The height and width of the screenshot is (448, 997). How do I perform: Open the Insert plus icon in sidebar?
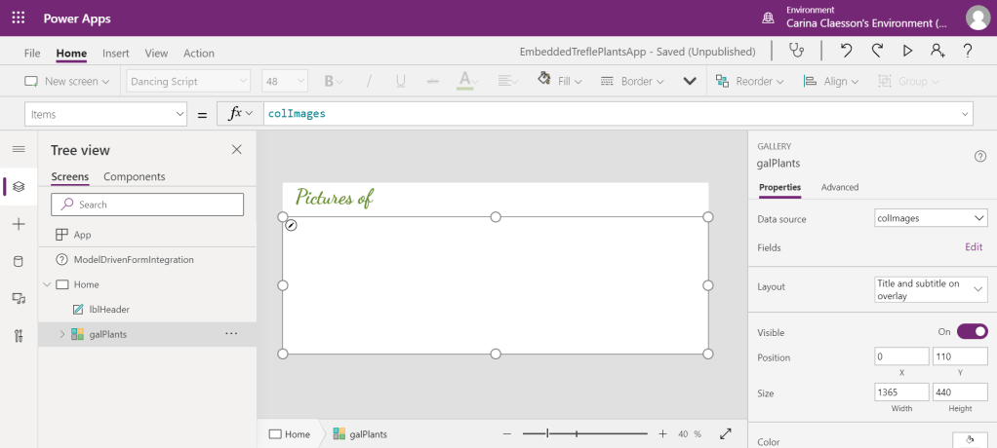19,224
